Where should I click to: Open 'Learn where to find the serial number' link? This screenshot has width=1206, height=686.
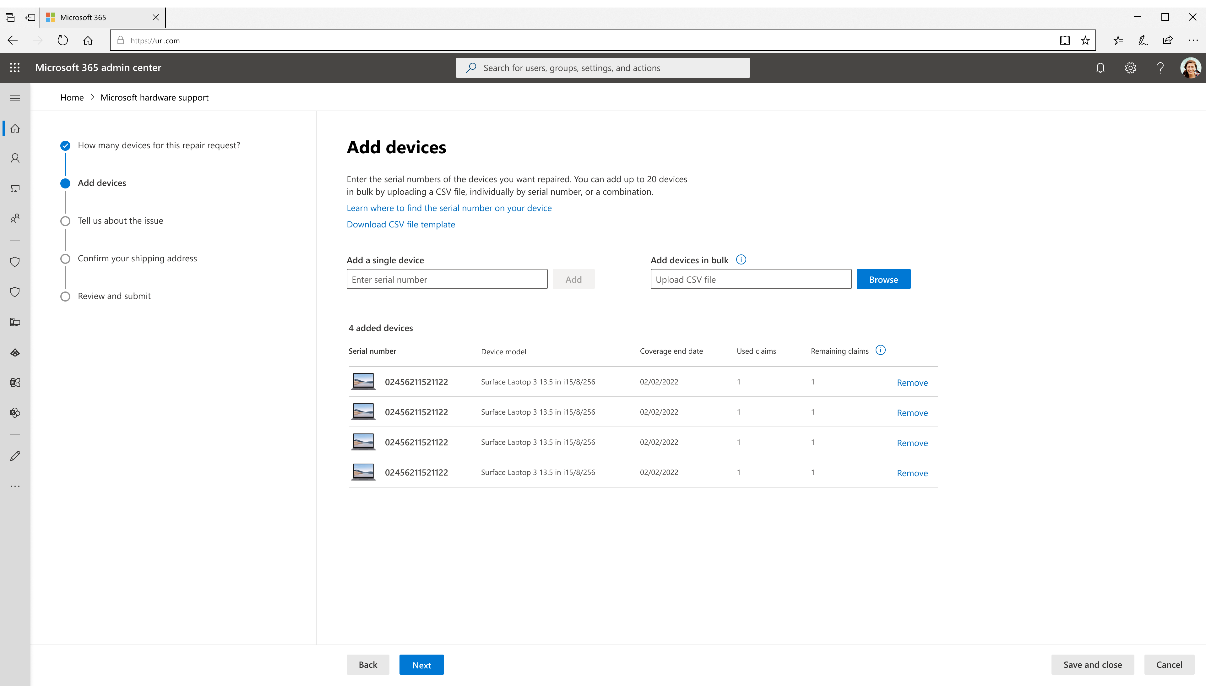449,208
